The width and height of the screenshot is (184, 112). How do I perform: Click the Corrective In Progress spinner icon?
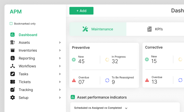click(180, 59)
